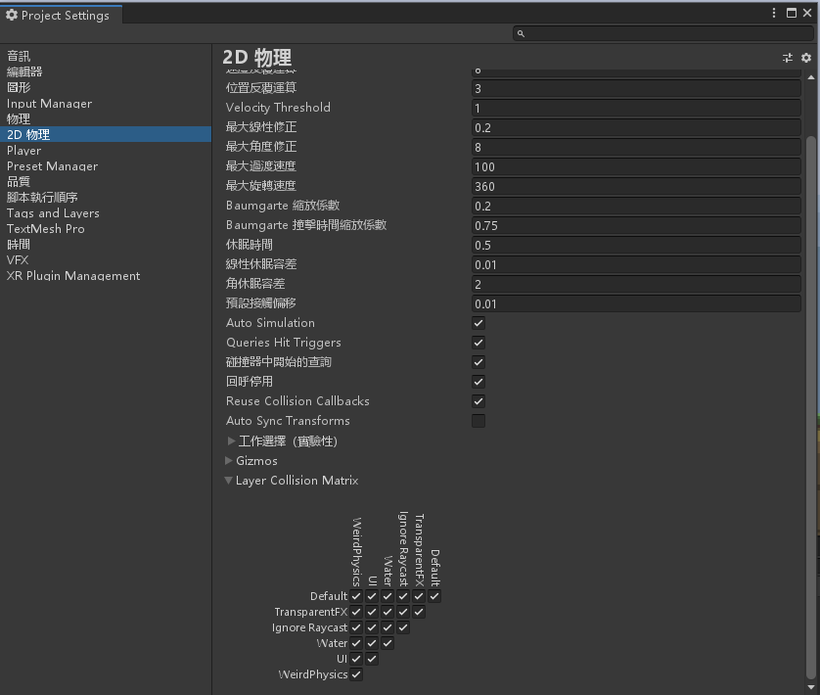Click the vertical scrollbar of the settings panel
This screenshot has width=820, height=695.
810,392
